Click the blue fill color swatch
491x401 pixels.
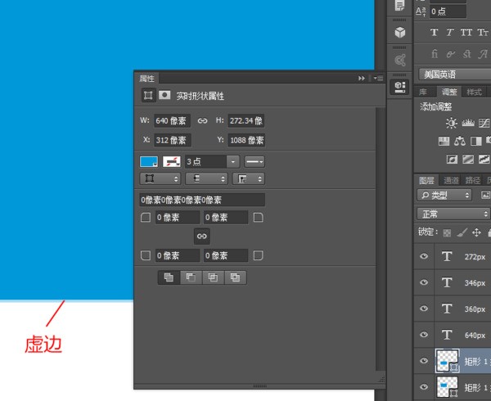pos(149,162)
